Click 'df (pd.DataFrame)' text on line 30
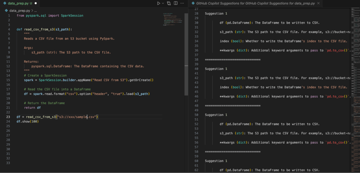 tap(235, 23)
